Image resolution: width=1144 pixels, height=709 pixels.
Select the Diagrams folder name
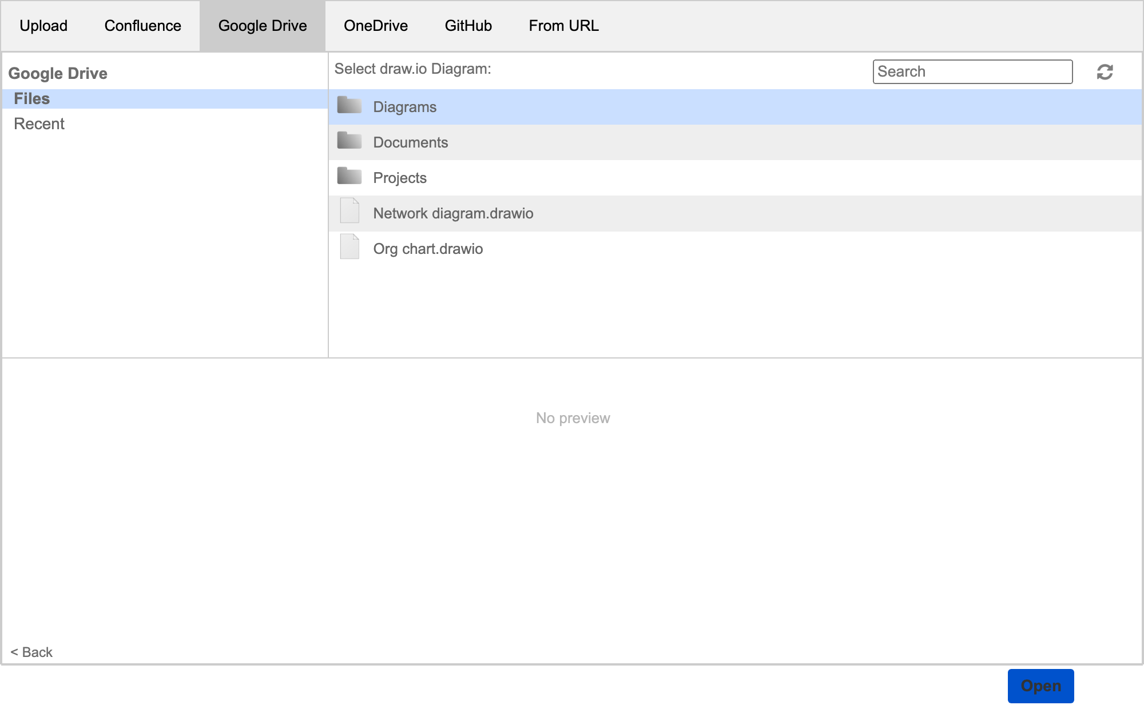404,107
